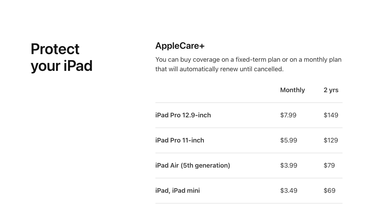Click the $3.99 monthly price

coord(289,165)
